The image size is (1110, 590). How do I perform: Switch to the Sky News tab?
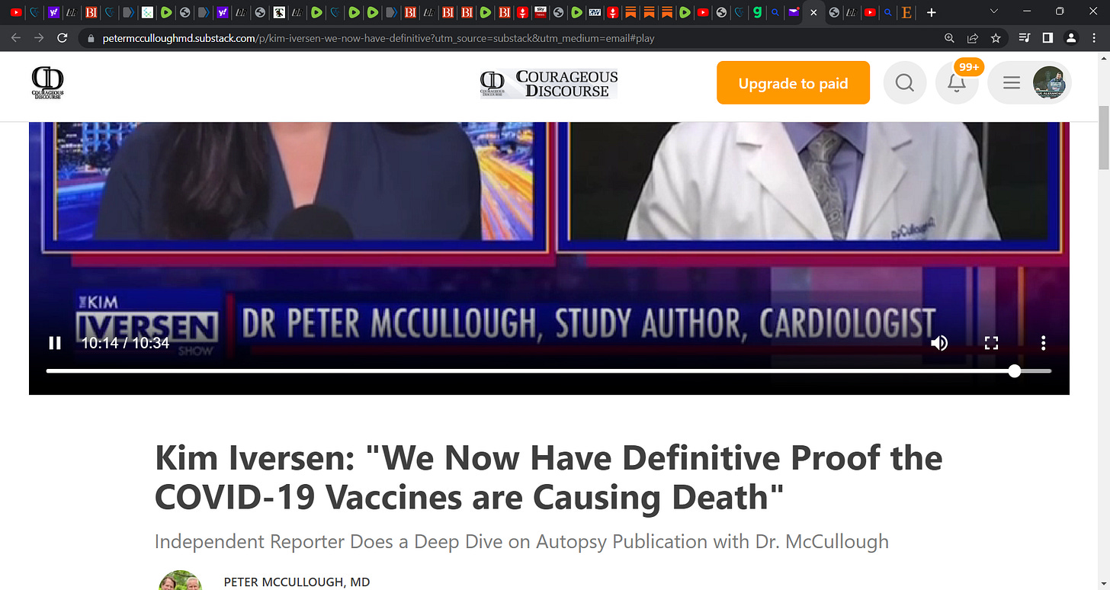click(x=541, y=12)
